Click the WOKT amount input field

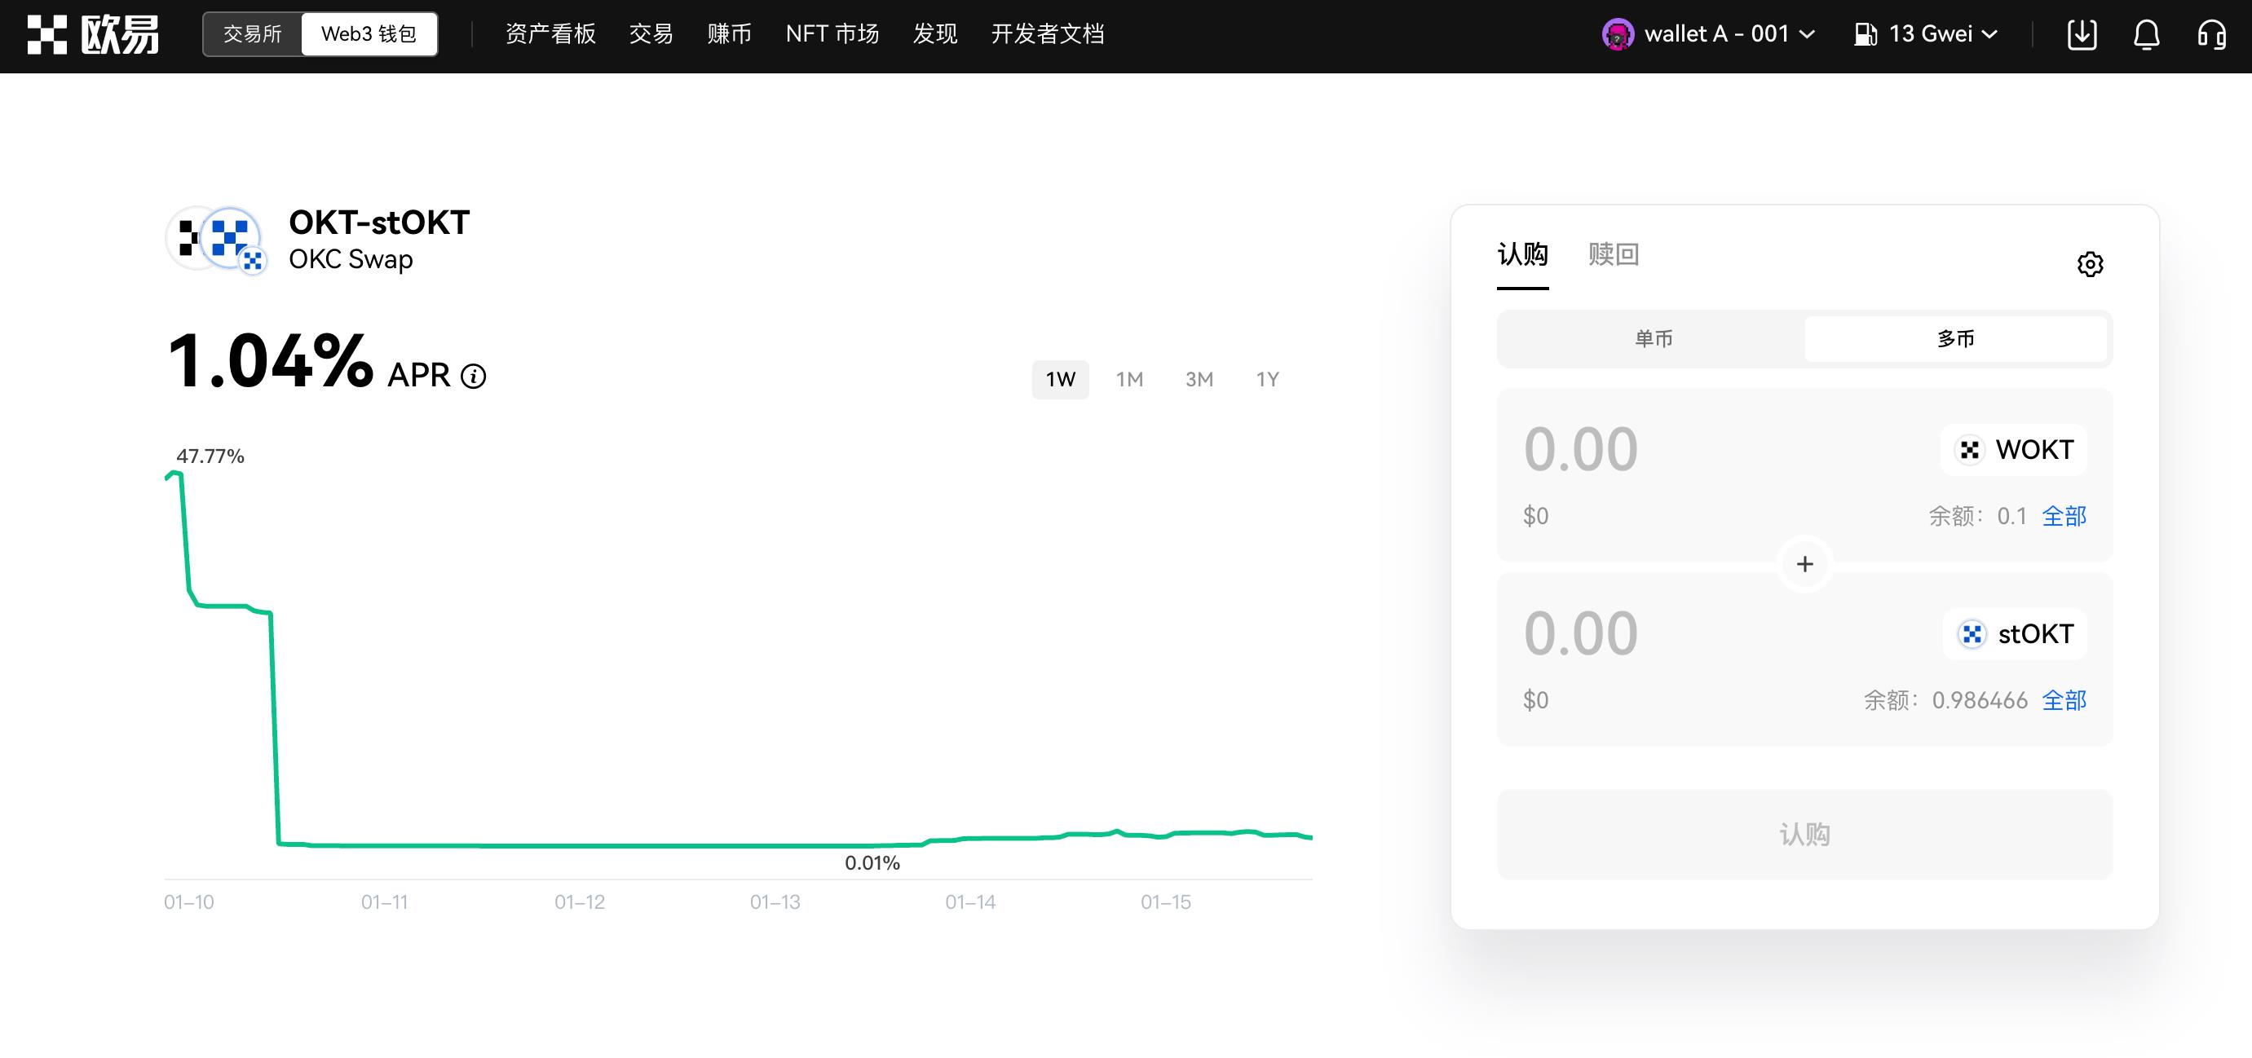pyautogui.click(x=1582, y=448)
